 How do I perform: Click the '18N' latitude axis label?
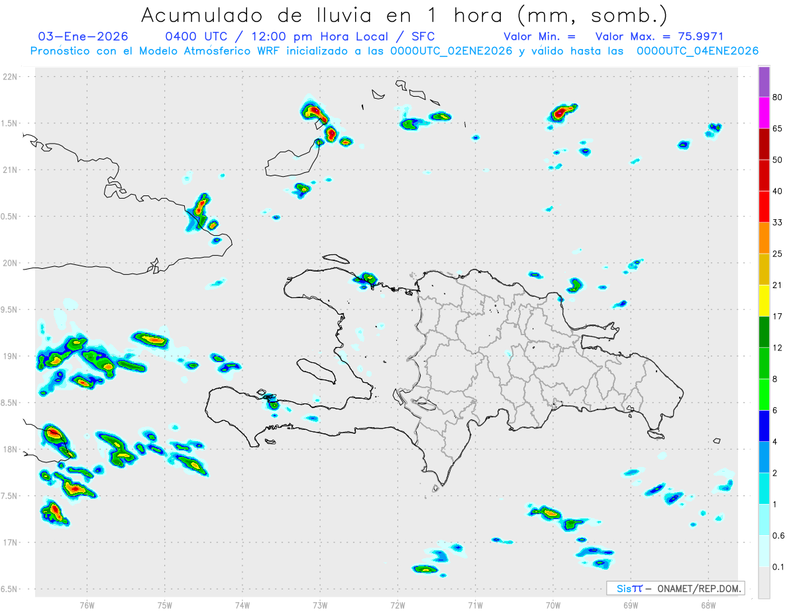(x=11, y=449)
